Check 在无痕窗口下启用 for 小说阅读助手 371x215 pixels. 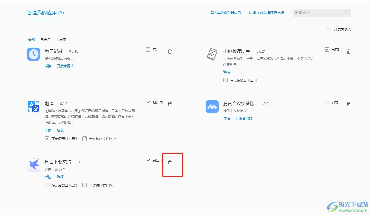tap(226, 80)
